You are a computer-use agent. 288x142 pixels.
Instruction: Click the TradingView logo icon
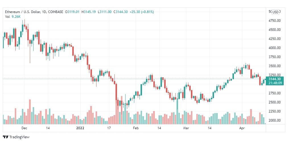click(5, 137)
